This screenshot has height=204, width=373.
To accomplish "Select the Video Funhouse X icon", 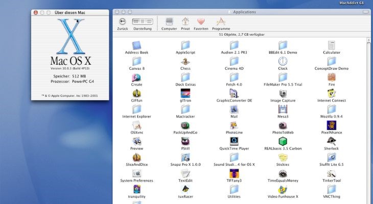I will [x=283, y=190].
